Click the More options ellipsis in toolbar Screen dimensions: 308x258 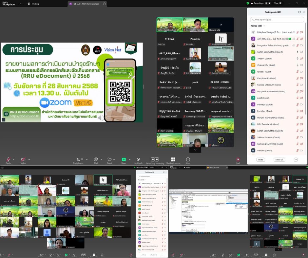(188, 159)
